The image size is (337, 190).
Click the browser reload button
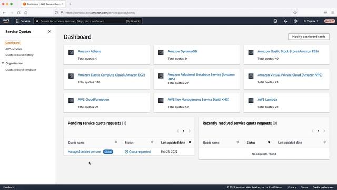[19, 13]
